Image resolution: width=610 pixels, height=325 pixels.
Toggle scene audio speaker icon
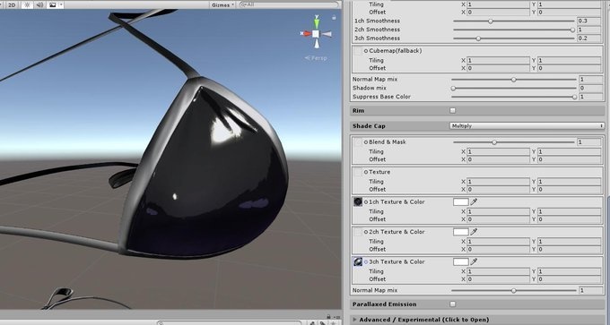(39, 5)
